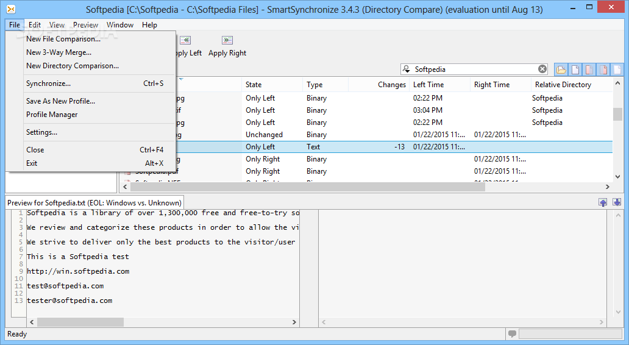Click the Preview for Softpedia.txt tab
The height and width of the screenshot is (345, 629).
(94, 203)
